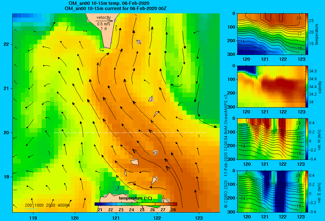Screen dimensions: 325x221
Task: Click latitude label 21 on main map
Action: (6, 88)
